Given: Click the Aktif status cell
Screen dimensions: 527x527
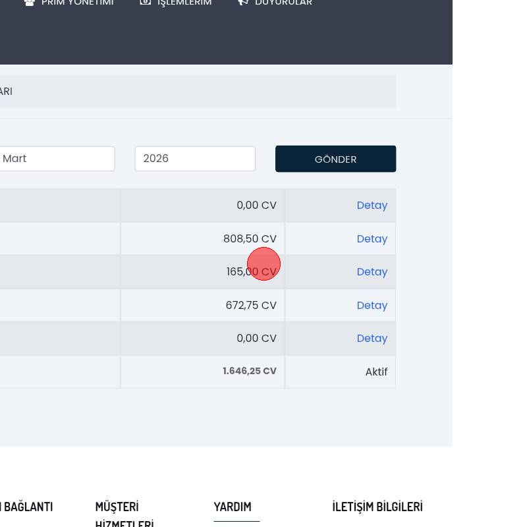Looking at the screenshot, I should pyautogui.click(x=376, y=372).
